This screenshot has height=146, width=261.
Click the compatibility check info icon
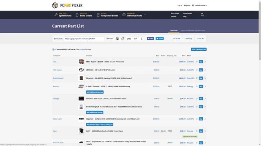coord(53,49)
